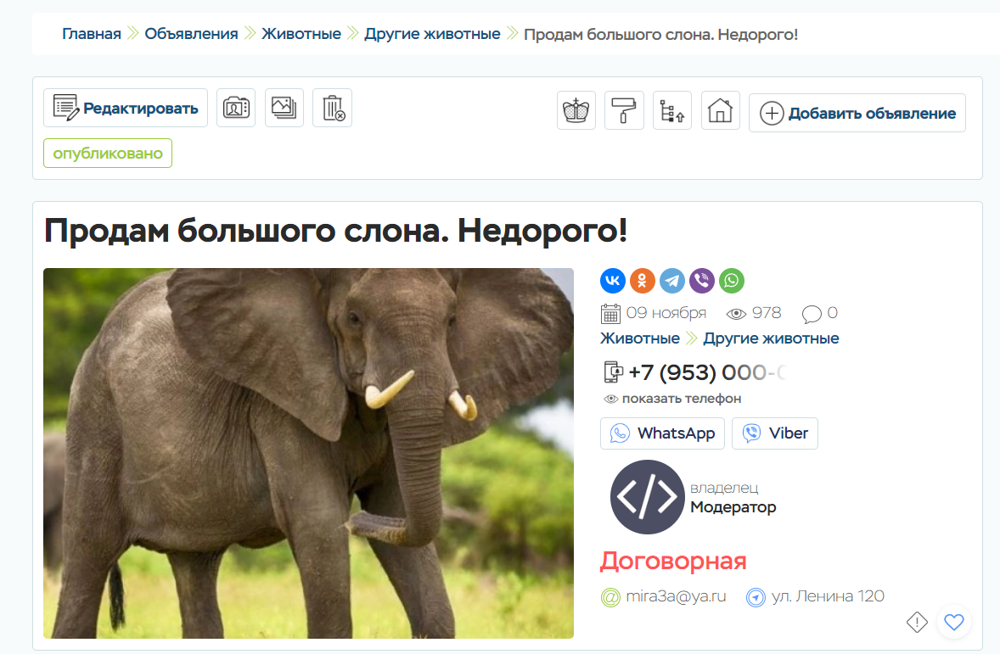Go to Главная in the breadcrumb
Image resolution: width=1000 pixels, height=654 pixels.
[92, 34]
